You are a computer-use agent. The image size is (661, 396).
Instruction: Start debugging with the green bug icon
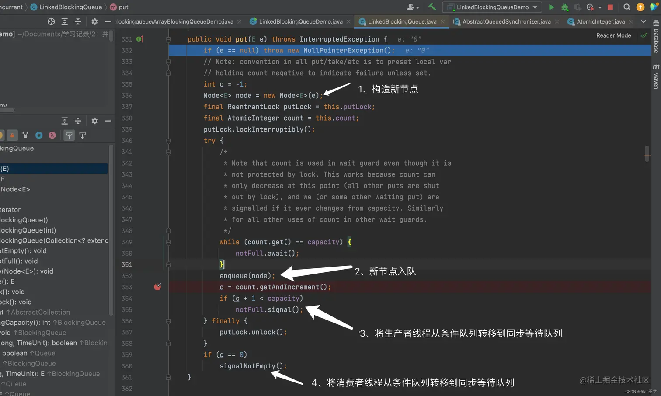click(x=564, y=7)
